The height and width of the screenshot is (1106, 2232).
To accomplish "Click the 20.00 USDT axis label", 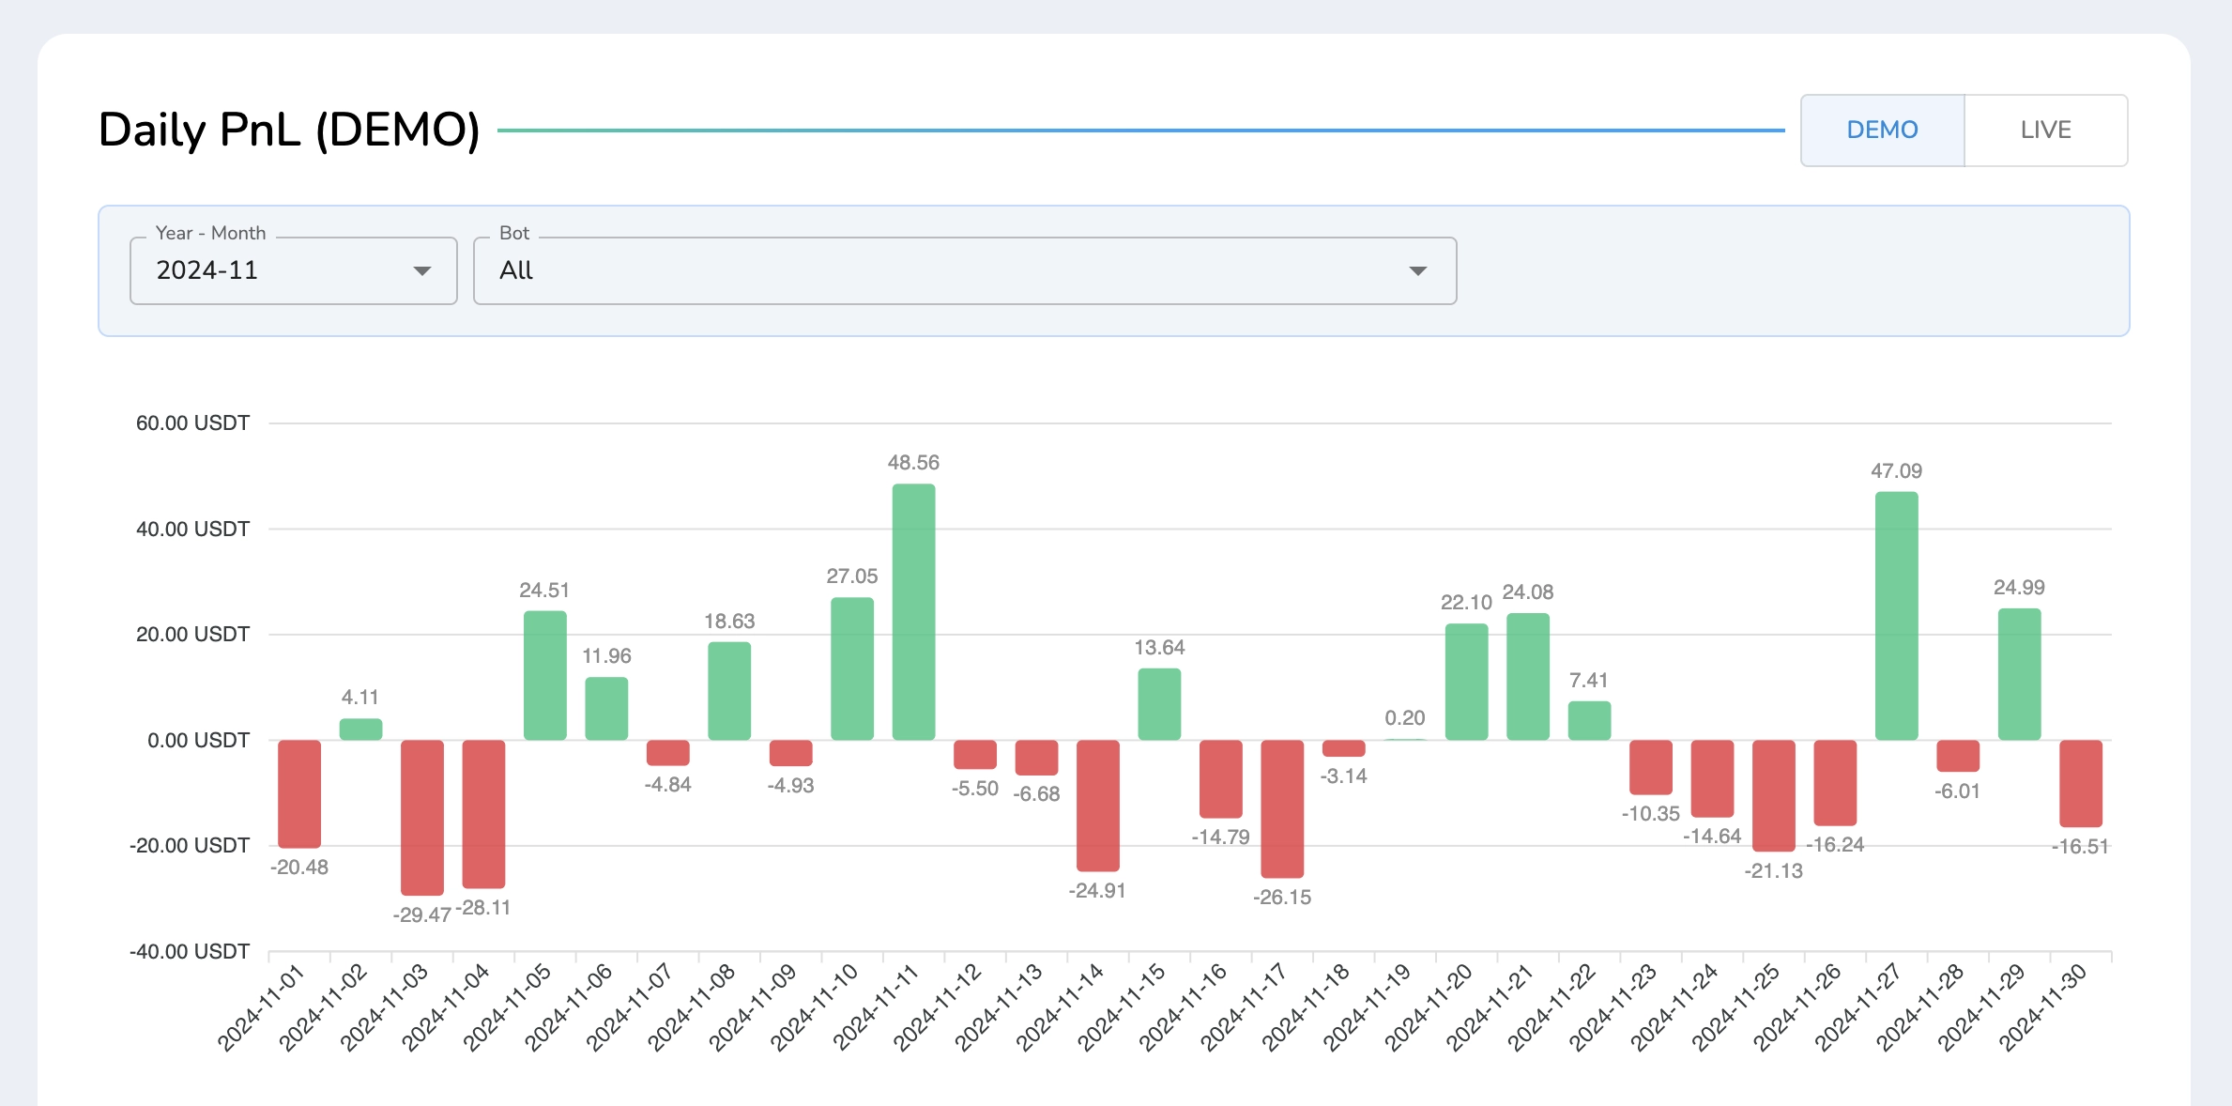I will click(193, 635).
